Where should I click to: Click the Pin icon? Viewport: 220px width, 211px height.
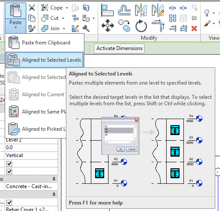click(x=194, y=18)
